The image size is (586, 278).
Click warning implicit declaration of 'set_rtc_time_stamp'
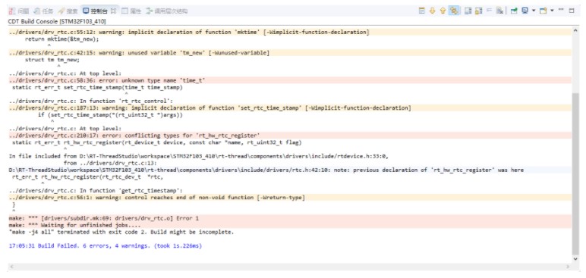pyautogui.click(x=210, y=108)
